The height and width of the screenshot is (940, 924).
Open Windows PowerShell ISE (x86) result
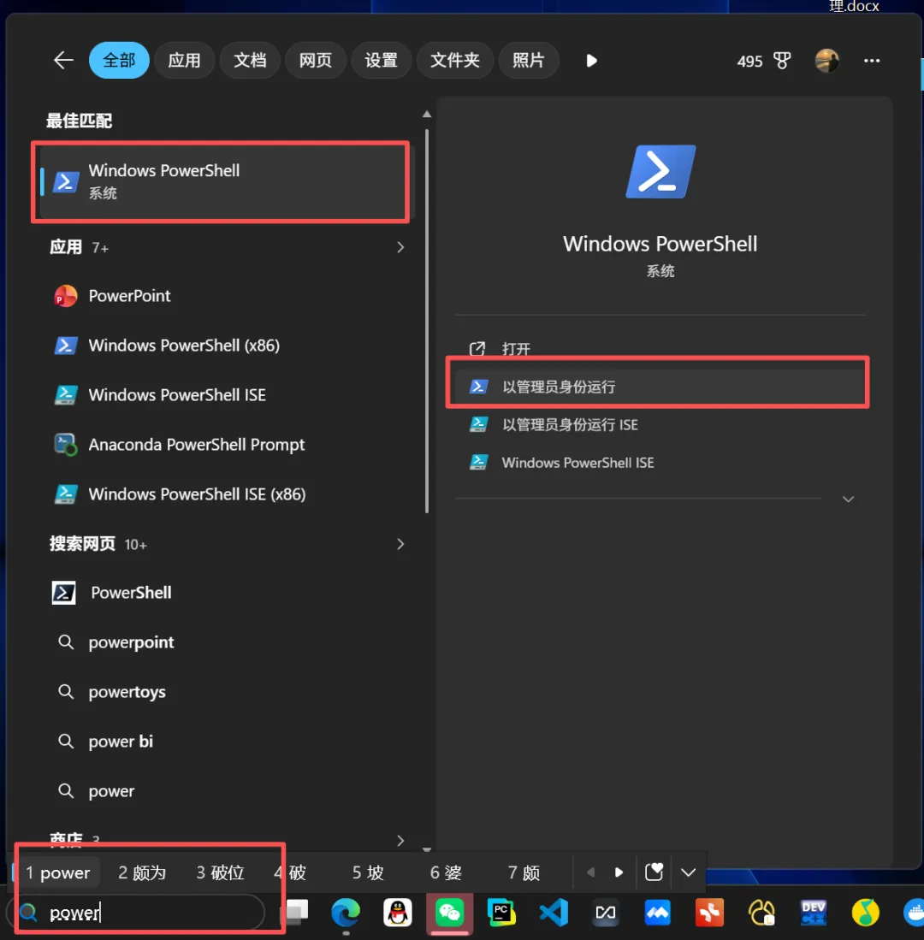(x=228, y=494)
